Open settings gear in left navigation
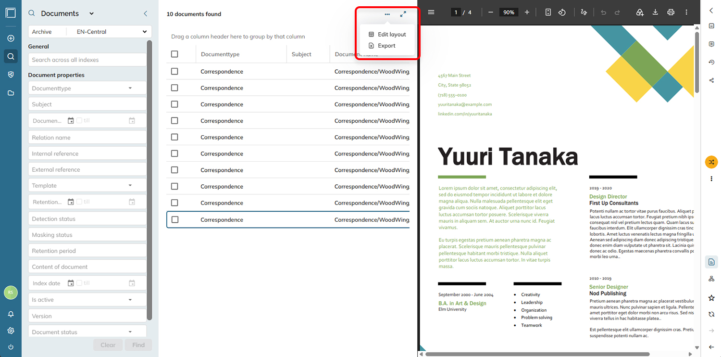The image size is (721, 357). pos(11,331)
